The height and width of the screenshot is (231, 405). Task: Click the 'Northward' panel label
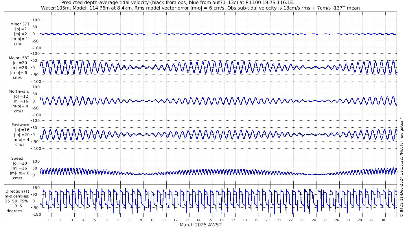coord(19,92)
